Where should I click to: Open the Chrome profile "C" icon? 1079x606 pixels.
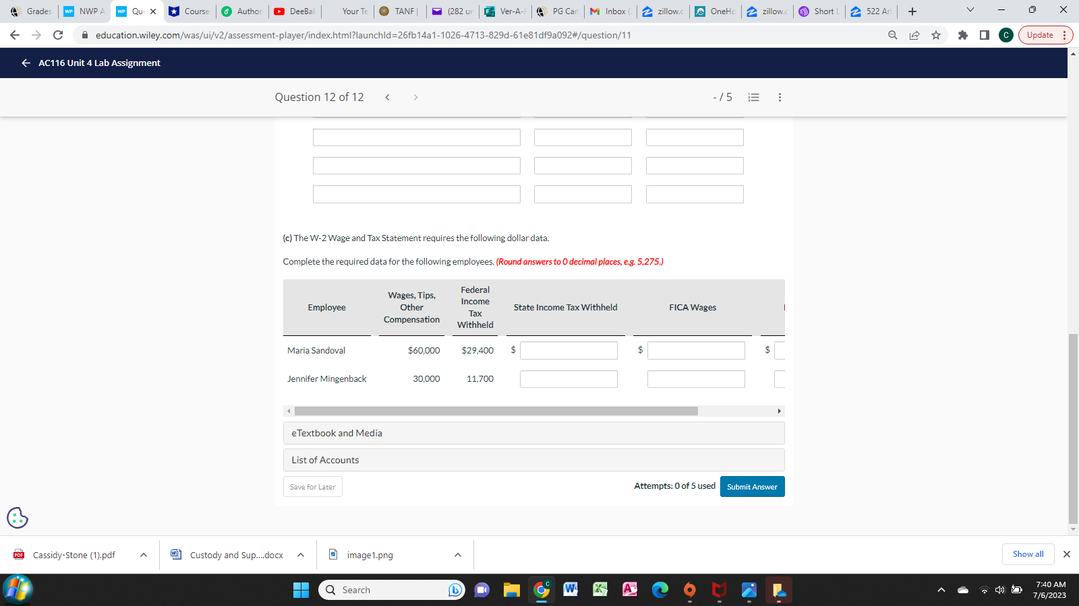1005,35
